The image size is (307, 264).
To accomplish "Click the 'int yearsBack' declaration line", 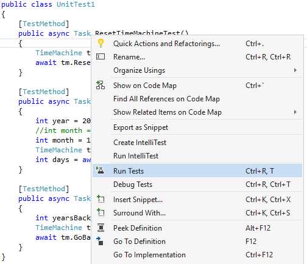I will 63,218.
